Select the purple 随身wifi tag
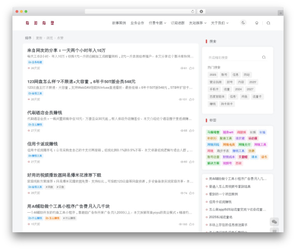This screenshot has width=296, height=250. (x=228, y=132)
